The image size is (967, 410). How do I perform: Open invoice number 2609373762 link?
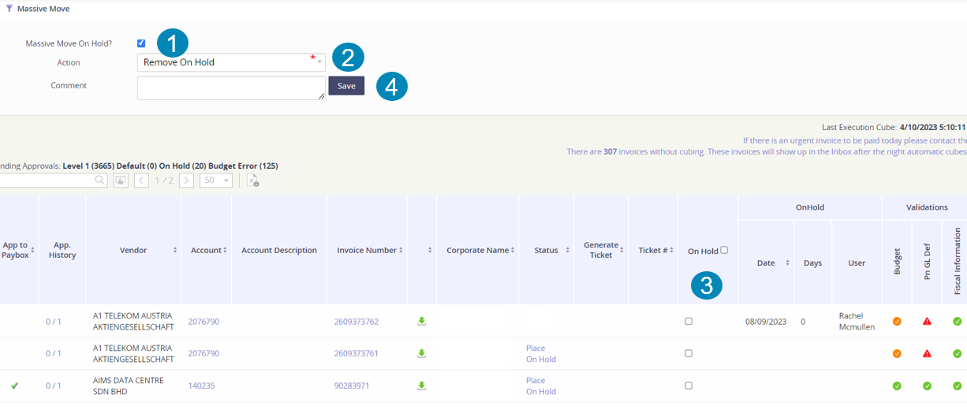tap(357, 322)
